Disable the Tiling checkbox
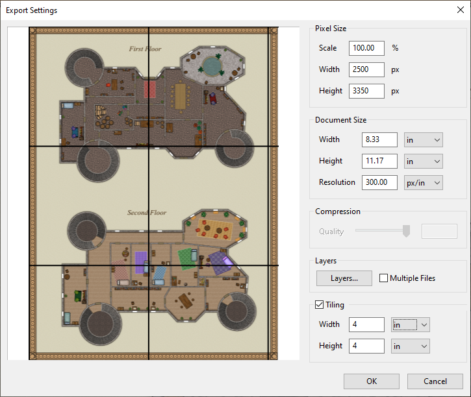This screenshot has height=397, width=471. (x=319, y=305)
